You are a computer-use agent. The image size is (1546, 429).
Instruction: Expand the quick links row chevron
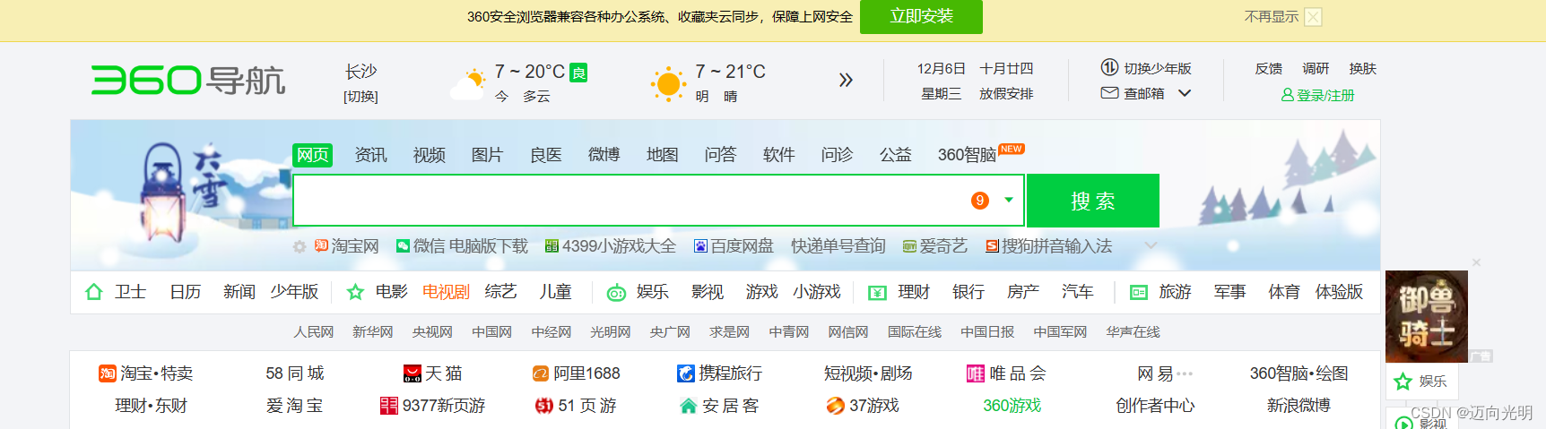(1151, 245)
